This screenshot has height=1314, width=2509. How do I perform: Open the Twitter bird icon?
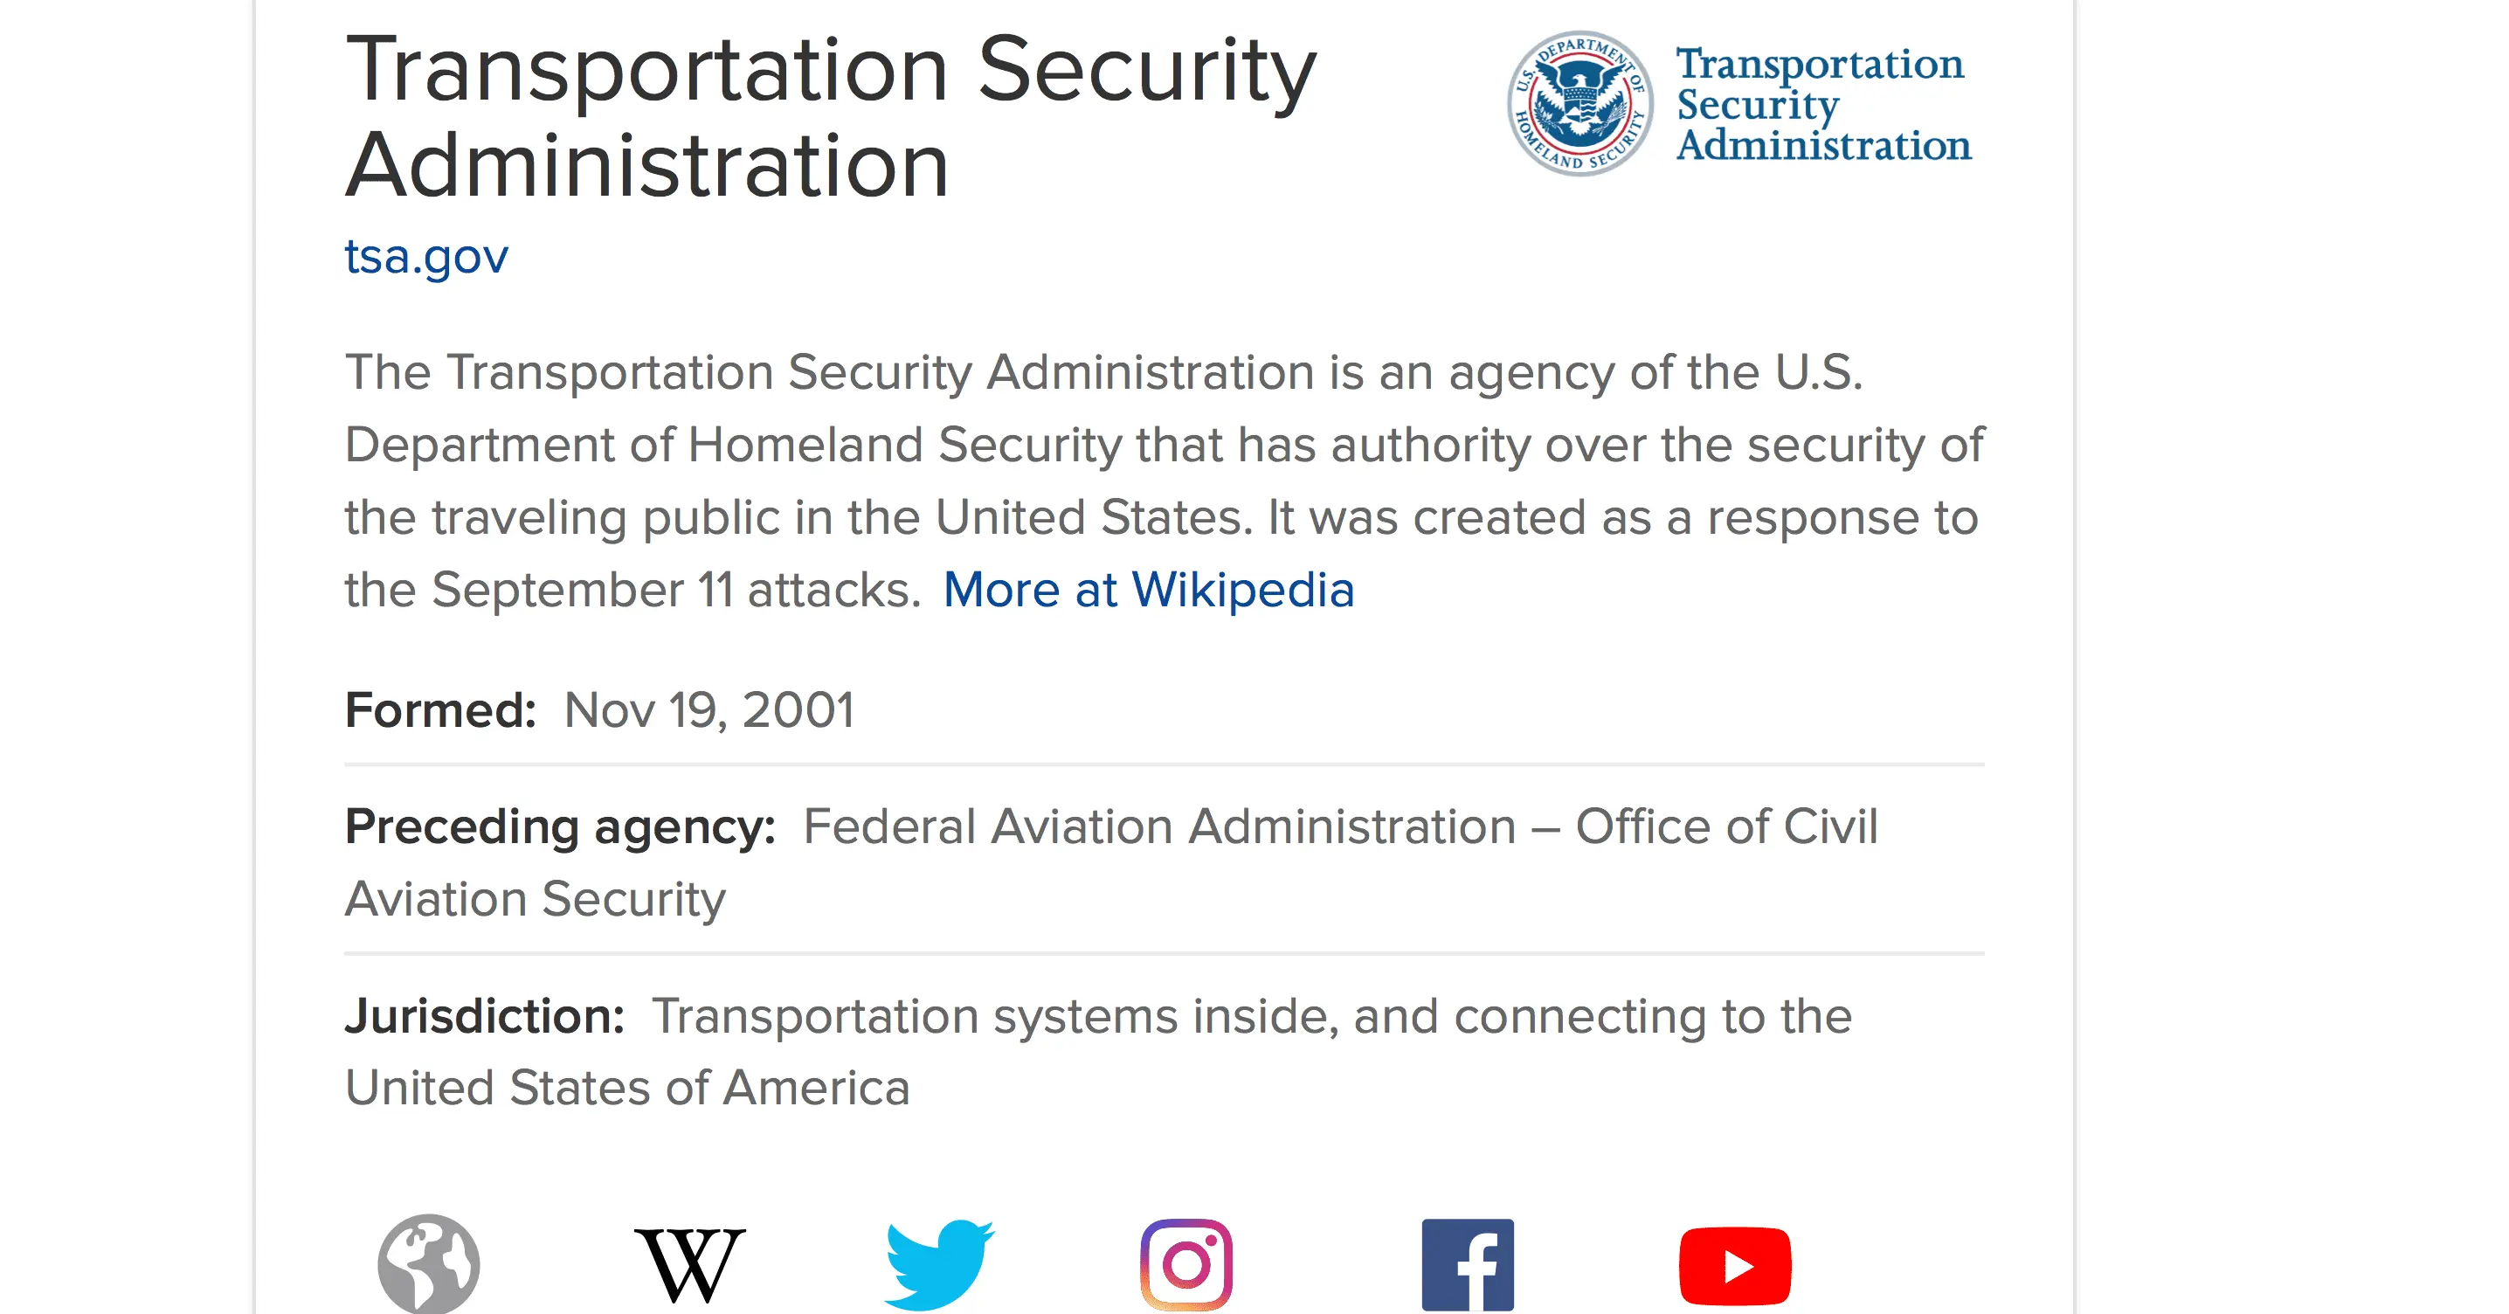tap(939, 1264)
